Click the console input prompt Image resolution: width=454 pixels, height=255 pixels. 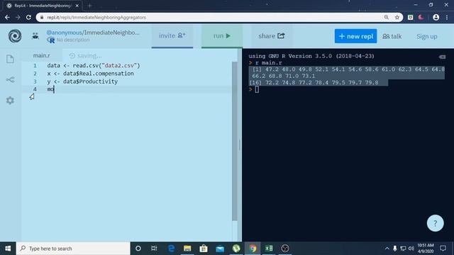[x=257, y=89]
